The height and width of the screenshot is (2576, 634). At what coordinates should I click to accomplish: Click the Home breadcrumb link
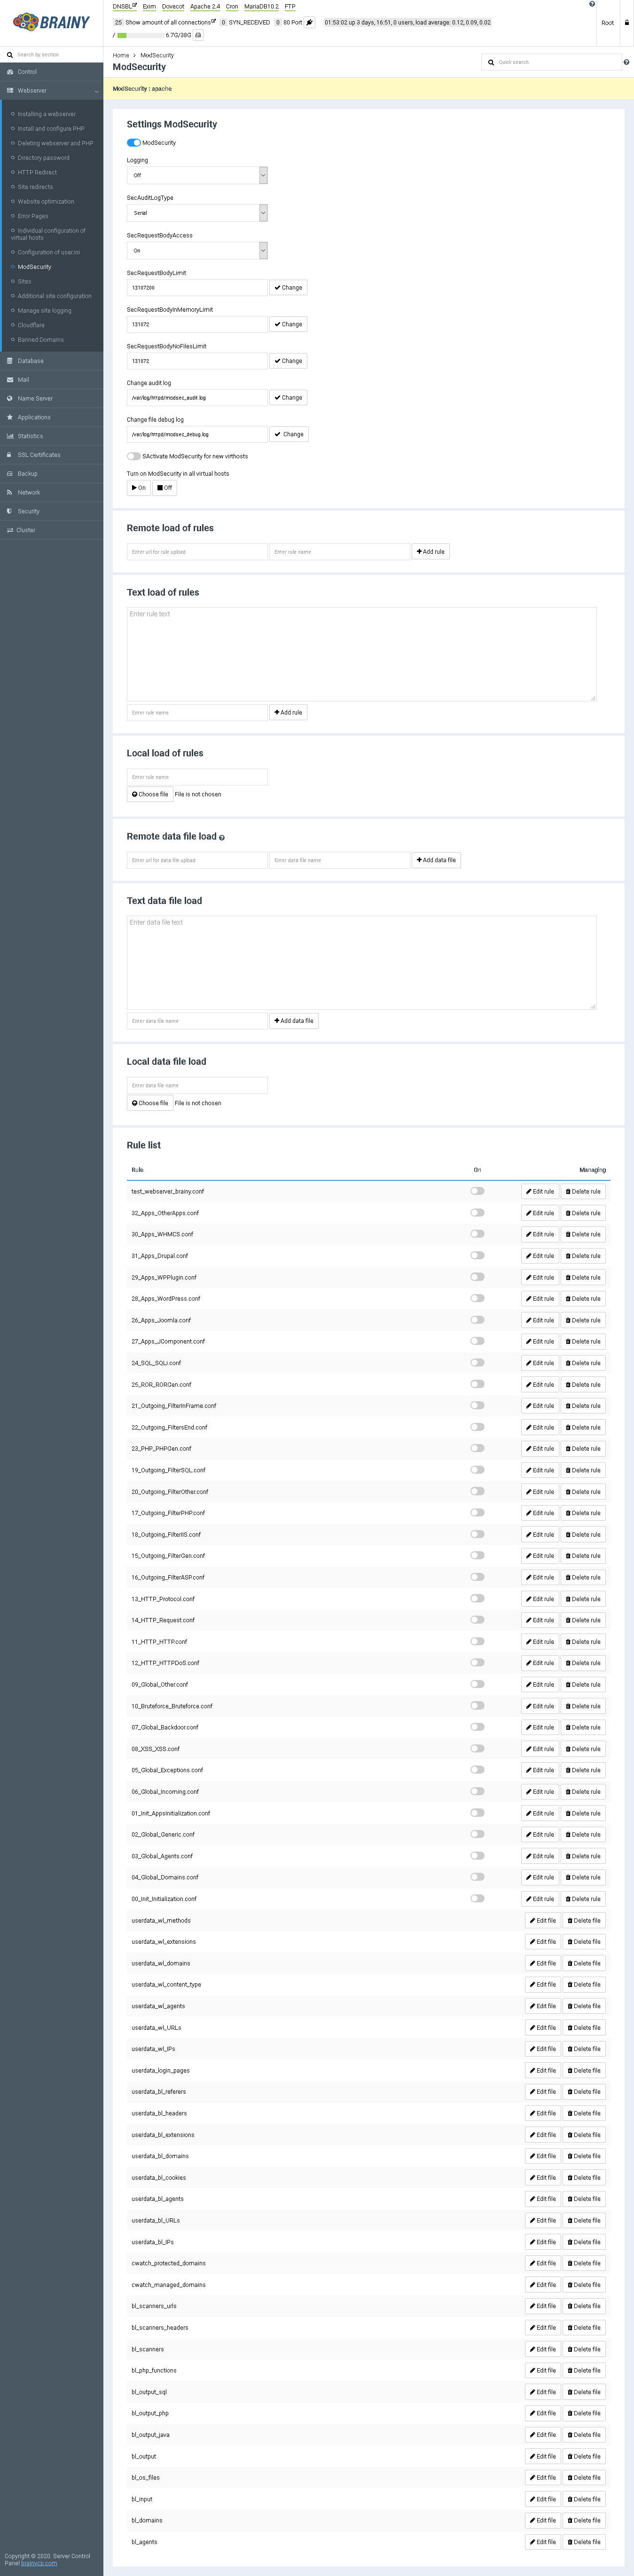[121, 55]
